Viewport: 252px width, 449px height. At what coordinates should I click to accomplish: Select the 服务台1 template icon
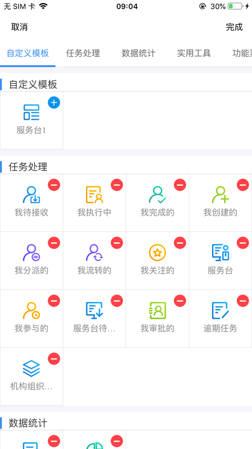pos(31,112)
